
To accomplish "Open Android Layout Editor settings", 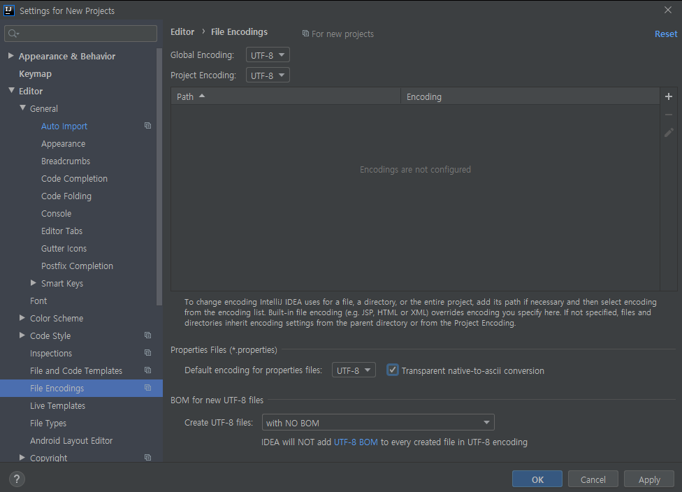I will tap(71, 441).
